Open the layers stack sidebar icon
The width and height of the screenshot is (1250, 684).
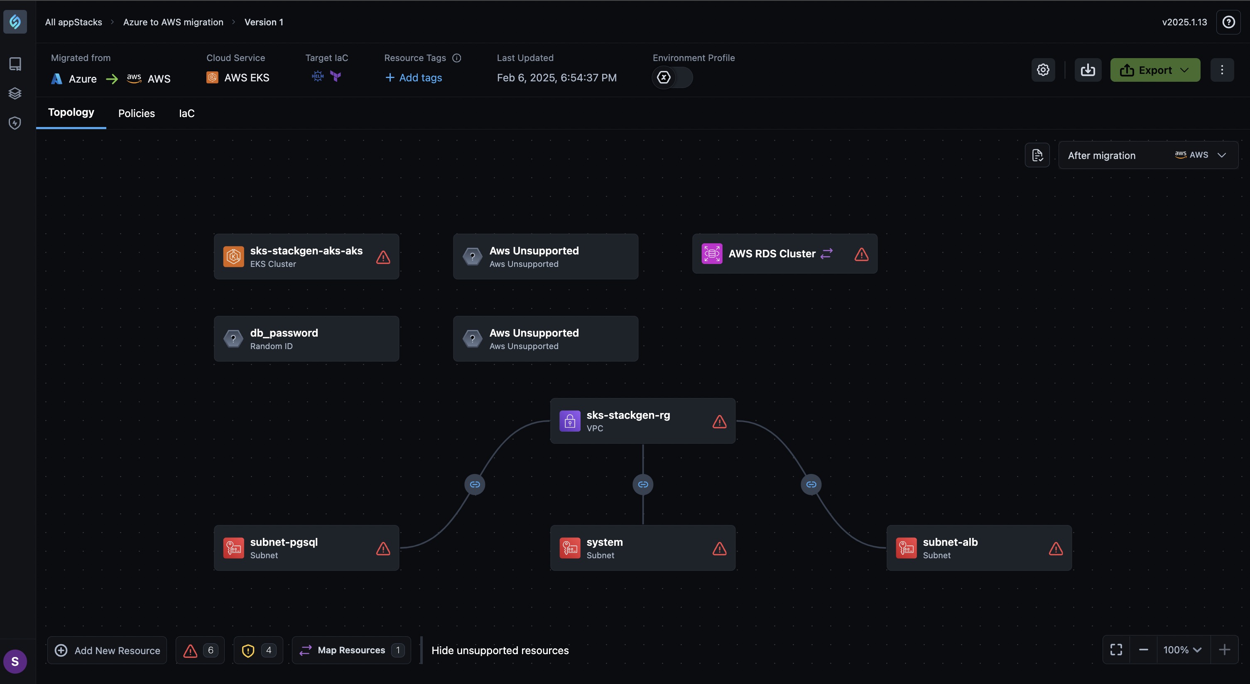15,93
